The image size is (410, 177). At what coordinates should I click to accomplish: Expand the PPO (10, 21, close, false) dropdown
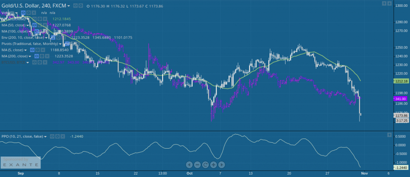click(46, 137)
